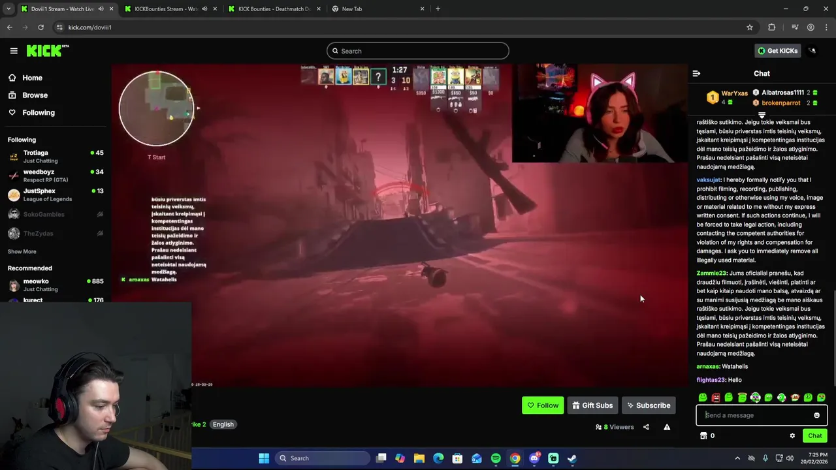Viewport: 836px width, 470px height.
Task: Click brokenparrot in the gifter leaderboard
Action: [780, 102]
